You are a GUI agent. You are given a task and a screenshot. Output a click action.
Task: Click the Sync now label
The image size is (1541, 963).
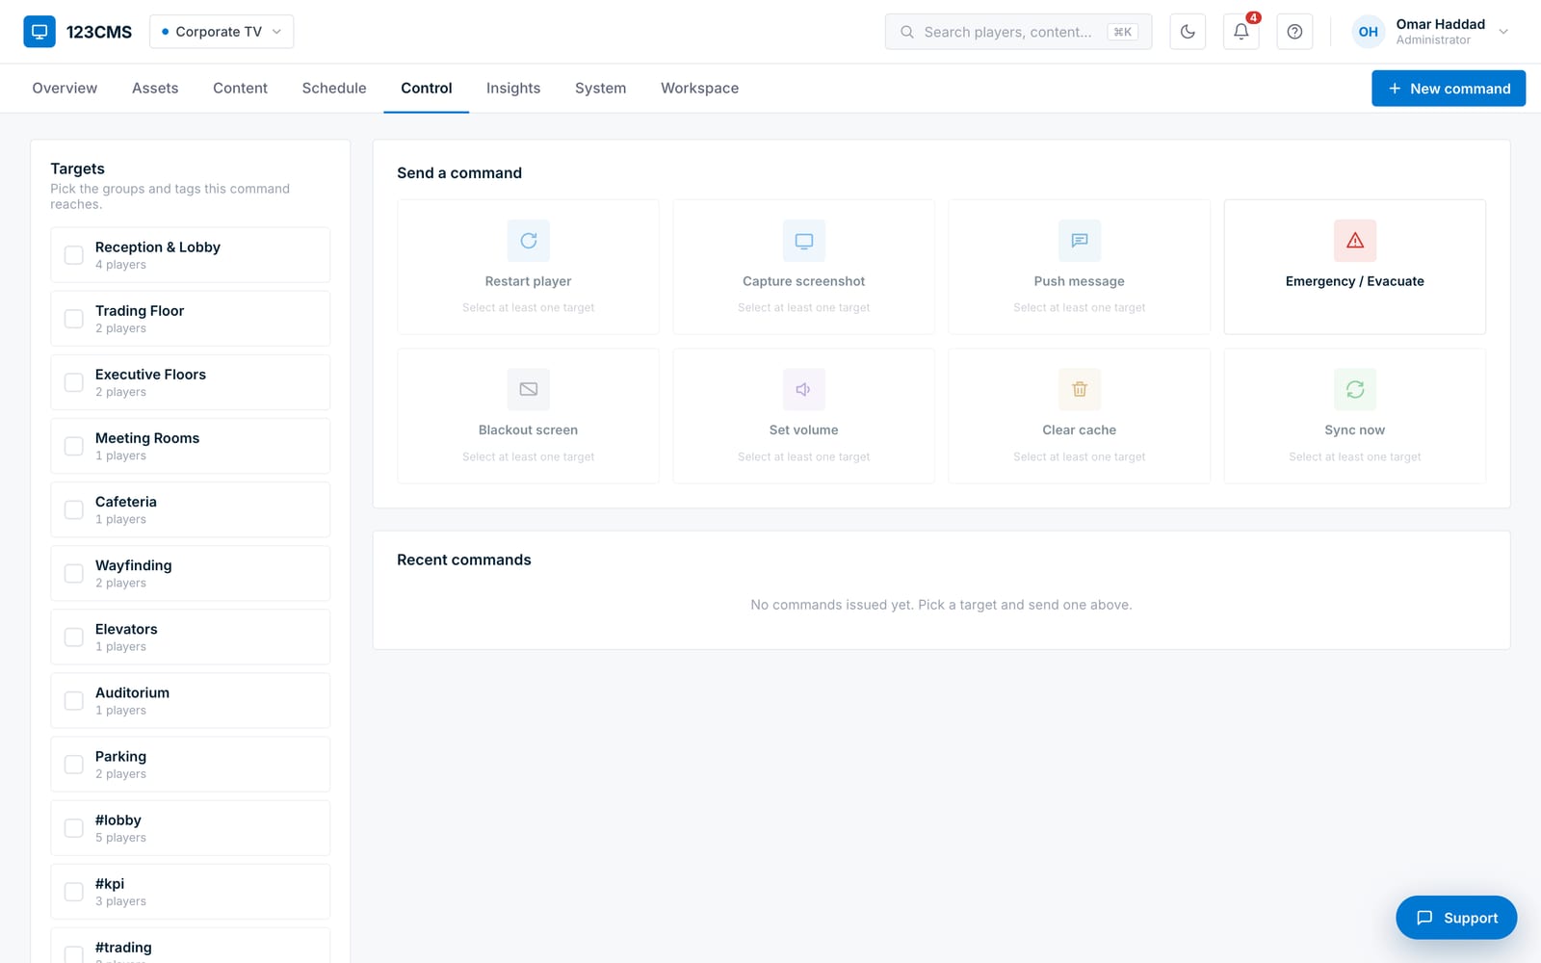point(1355,429)
